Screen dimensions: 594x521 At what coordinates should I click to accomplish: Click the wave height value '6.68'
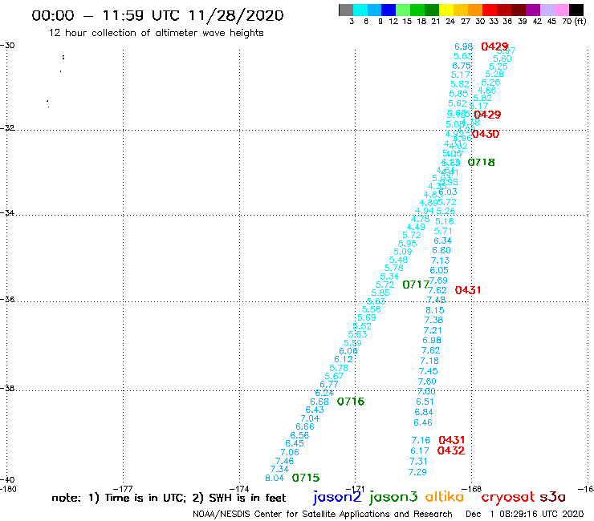pyautogui.click(x=319, y=402)
